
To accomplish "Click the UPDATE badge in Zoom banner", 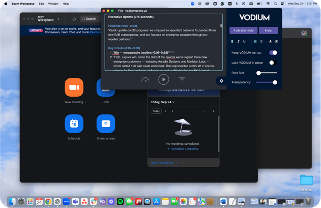I will point(36,30).
